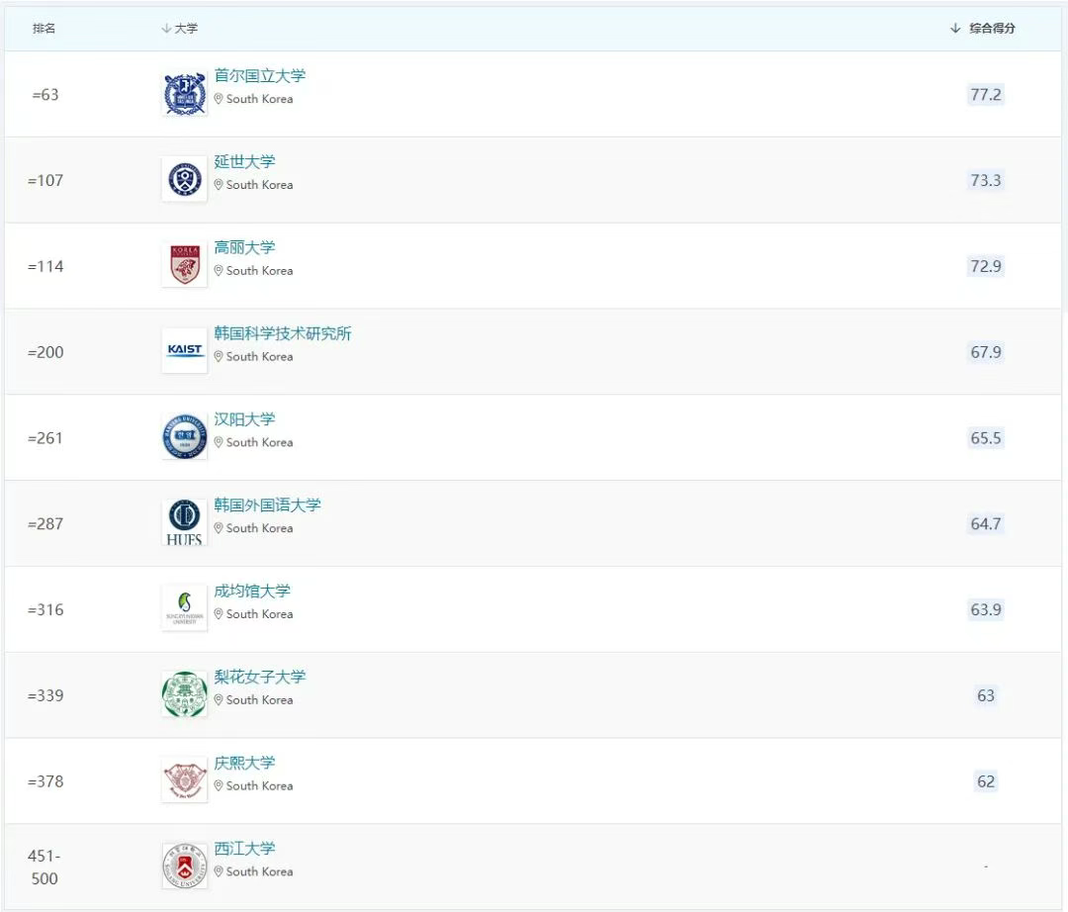Click the rank =287

[45, 524]
